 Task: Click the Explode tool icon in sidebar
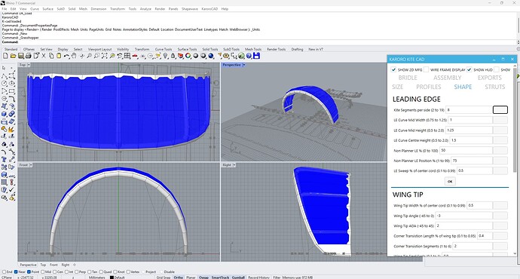click(x=11, y=129)
